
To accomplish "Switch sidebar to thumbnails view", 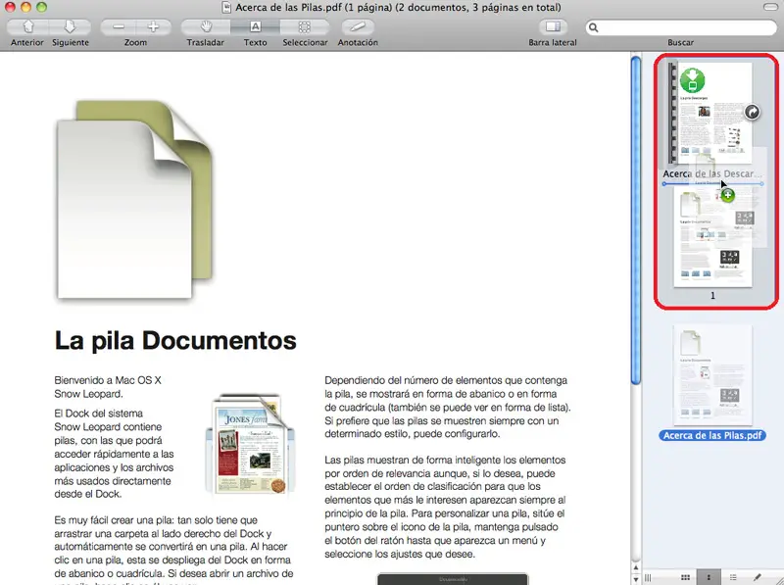I will click(709, 576).
